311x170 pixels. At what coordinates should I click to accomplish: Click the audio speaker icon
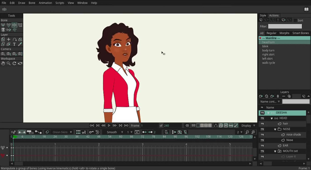[187, 126]
